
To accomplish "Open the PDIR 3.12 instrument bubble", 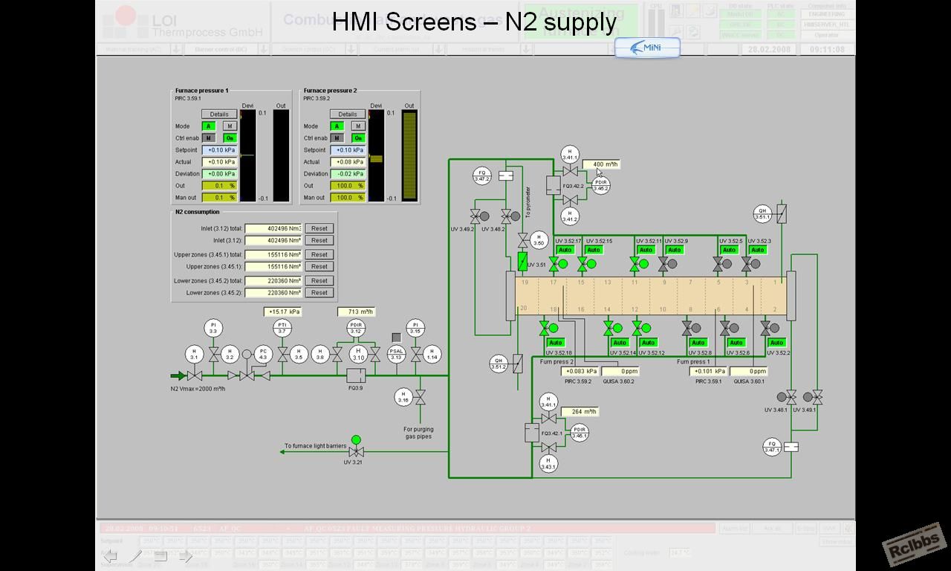I will coord(357,327).
